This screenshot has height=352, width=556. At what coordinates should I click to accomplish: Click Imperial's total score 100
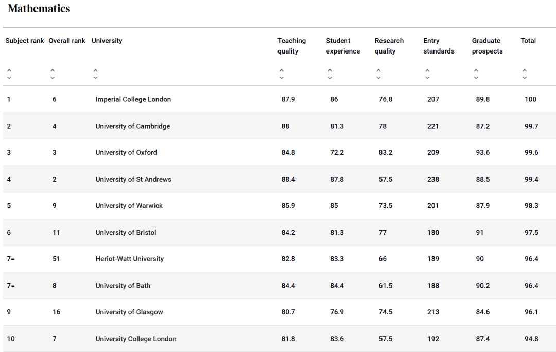pyautogui.click(x=530, y=100)
